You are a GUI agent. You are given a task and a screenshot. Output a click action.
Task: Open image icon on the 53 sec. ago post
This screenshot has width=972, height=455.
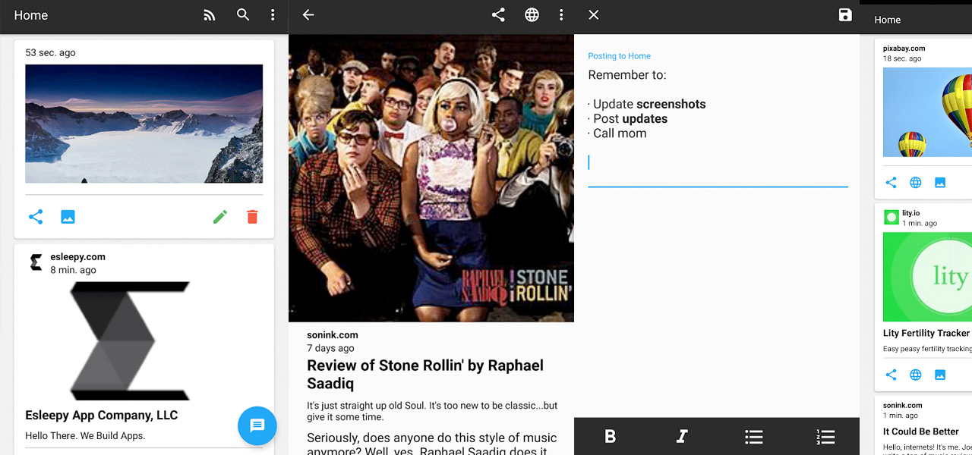pyautogui.click(x=68, y=217)
